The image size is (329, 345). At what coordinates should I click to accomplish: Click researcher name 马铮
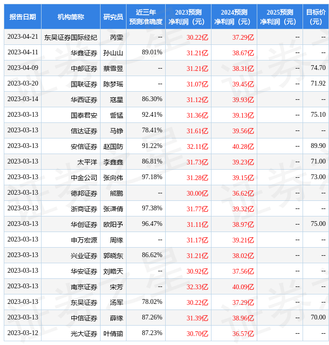pyautogui.click(x=117, y=131)
